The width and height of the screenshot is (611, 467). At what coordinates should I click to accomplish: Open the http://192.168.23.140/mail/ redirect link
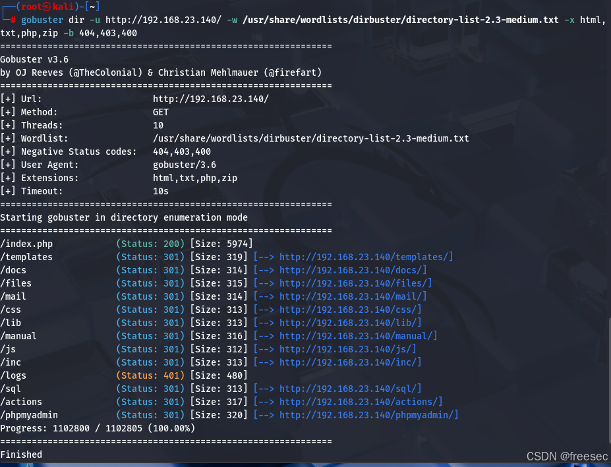click(351, 297)
